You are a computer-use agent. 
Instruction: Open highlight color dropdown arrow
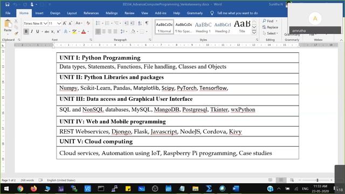79,32
